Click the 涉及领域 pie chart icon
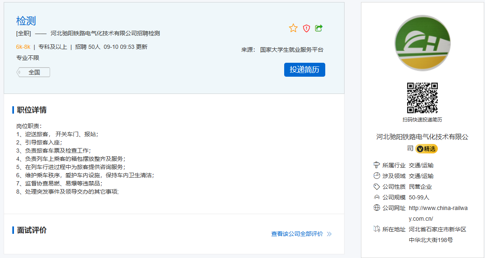485x258 pixels. pos(377,176)
